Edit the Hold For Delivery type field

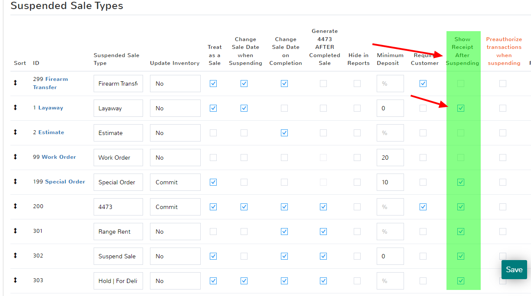click(118, 281)
